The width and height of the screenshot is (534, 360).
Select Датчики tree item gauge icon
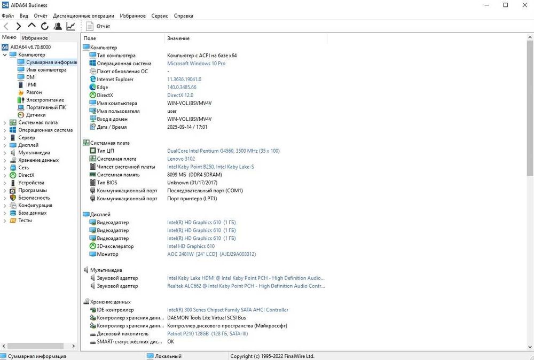pyautogui.click(x=21, y=115)
